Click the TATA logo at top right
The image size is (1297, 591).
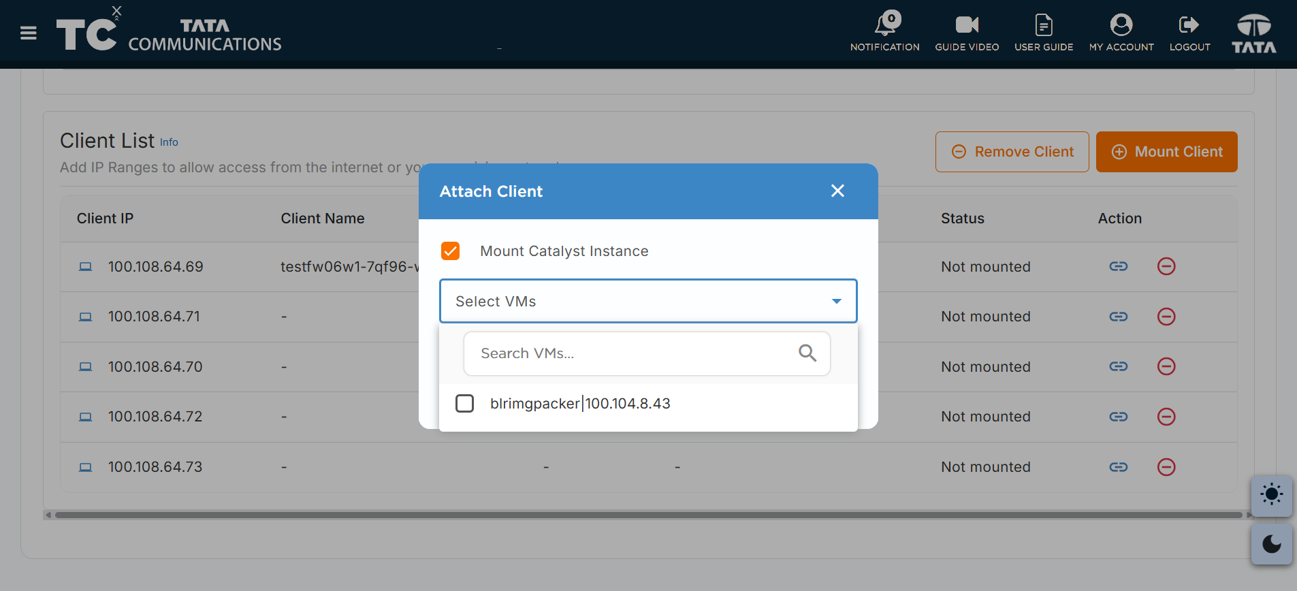coord(1253,33)
